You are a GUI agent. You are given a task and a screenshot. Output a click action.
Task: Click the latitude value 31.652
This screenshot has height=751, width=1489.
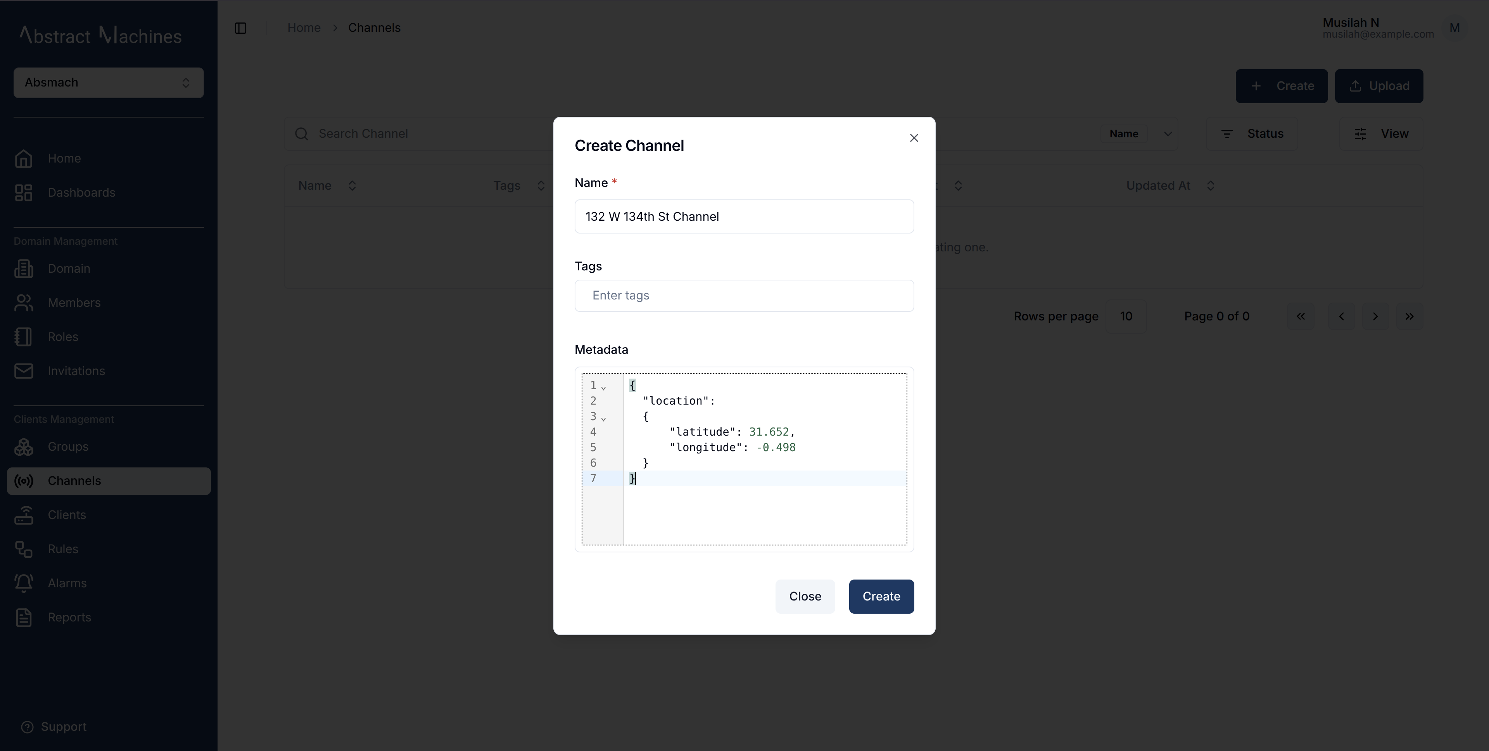pos(768,432)
